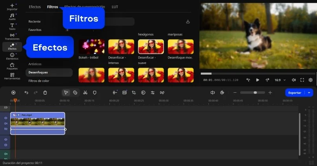Click the Exportar button
Screen dimensions: 317x166
tap(295, 93)
